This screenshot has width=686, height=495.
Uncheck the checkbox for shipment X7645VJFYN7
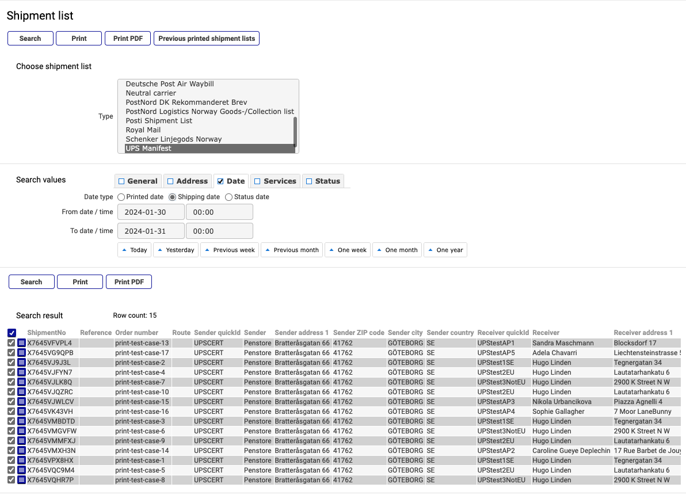point(12,372)
